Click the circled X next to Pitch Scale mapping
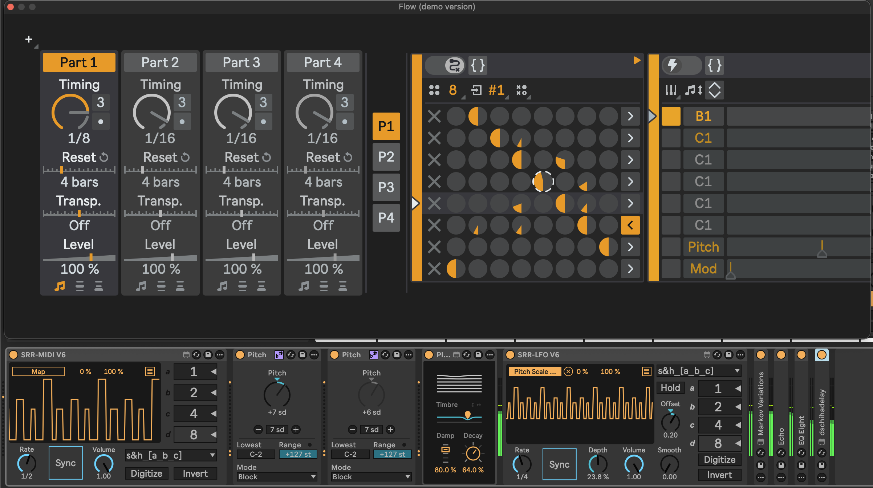Image resolution: width=873 pixels, height=488 pixels. (568, 371)
